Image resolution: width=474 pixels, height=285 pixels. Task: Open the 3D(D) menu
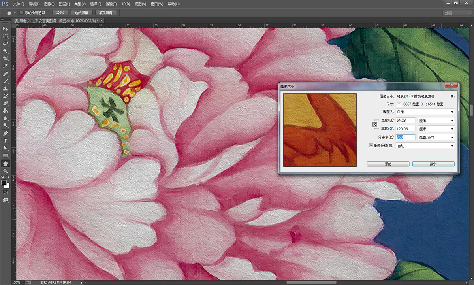point(126,4)
